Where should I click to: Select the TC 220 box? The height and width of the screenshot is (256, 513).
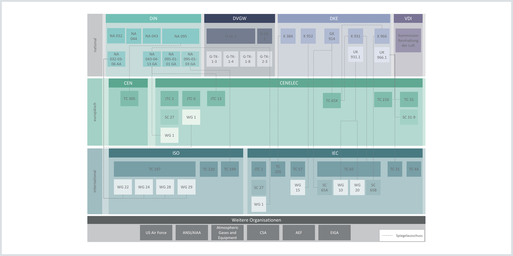(x=209, y=169)
